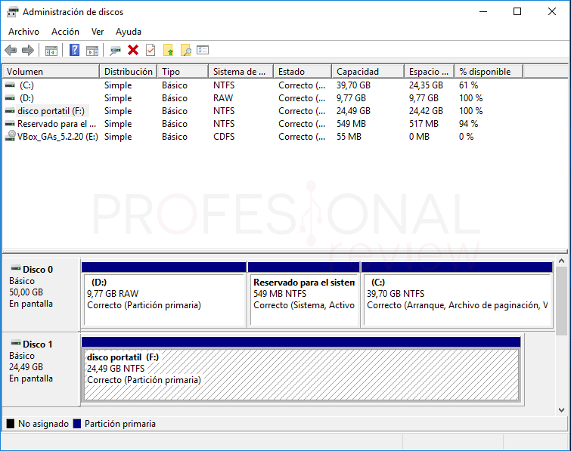Image resolution: width=571 pixels, height=451 pixels.
Task: Click the Disco 1 disk icon
Action: pos(16,343)
